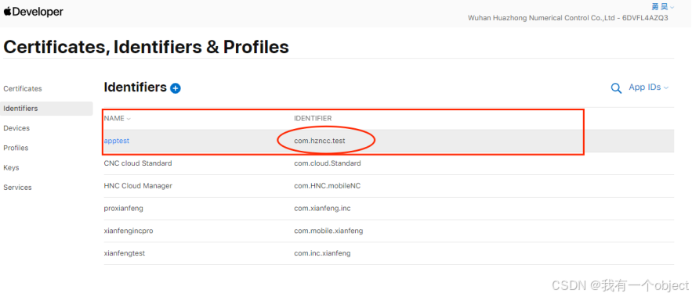Open Profiles in sidebar
Viewport: 692px width, 297px height.
coord(16,148)
